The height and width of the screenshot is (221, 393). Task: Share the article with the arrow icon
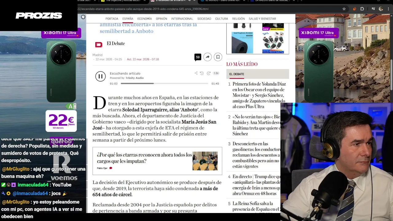pyautogui.click(x=208, y=57)
